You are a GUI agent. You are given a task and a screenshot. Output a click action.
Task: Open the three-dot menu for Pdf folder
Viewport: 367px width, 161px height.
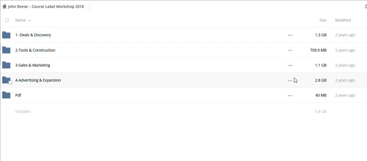tap(290, 96)
